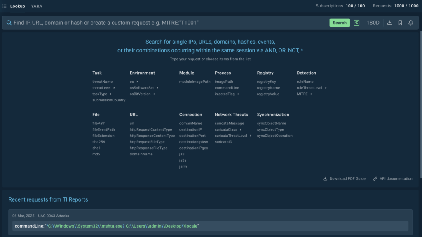
Task: Select the Lookup tab
Action: pos(17,6)
